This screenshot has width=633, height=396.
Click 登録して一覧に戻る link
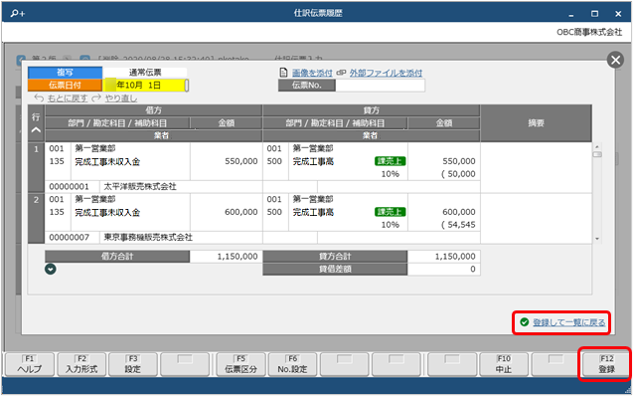coord(569,322)
